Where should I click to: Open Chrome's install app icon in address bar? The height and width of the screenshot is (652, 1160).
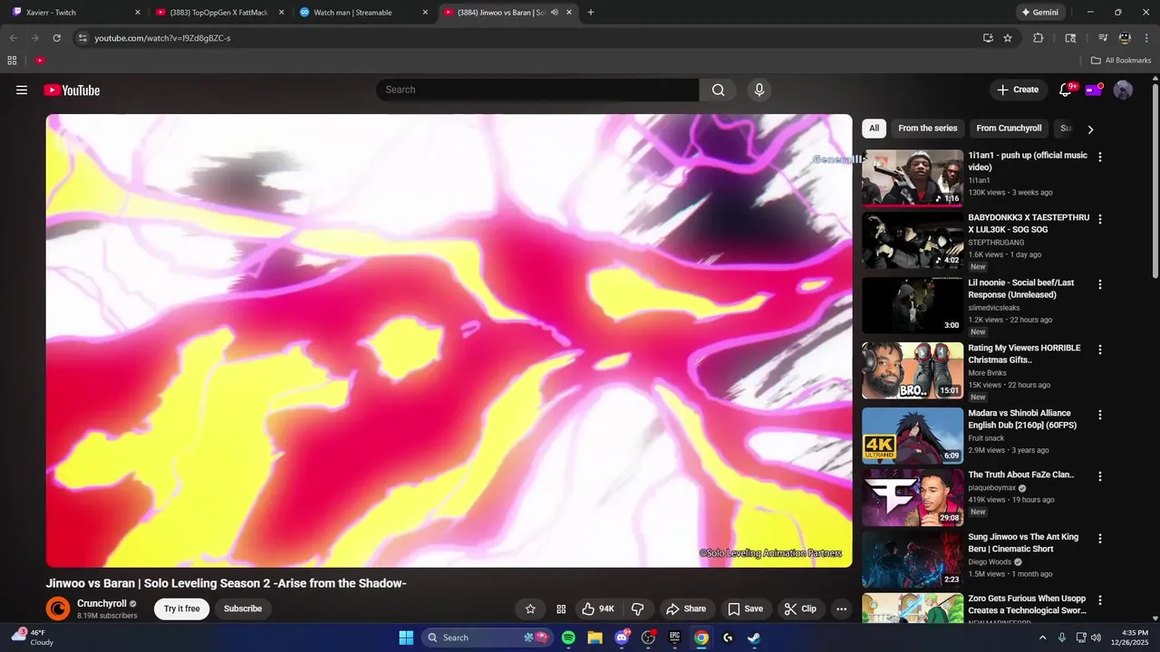click(x=988, y=38)
